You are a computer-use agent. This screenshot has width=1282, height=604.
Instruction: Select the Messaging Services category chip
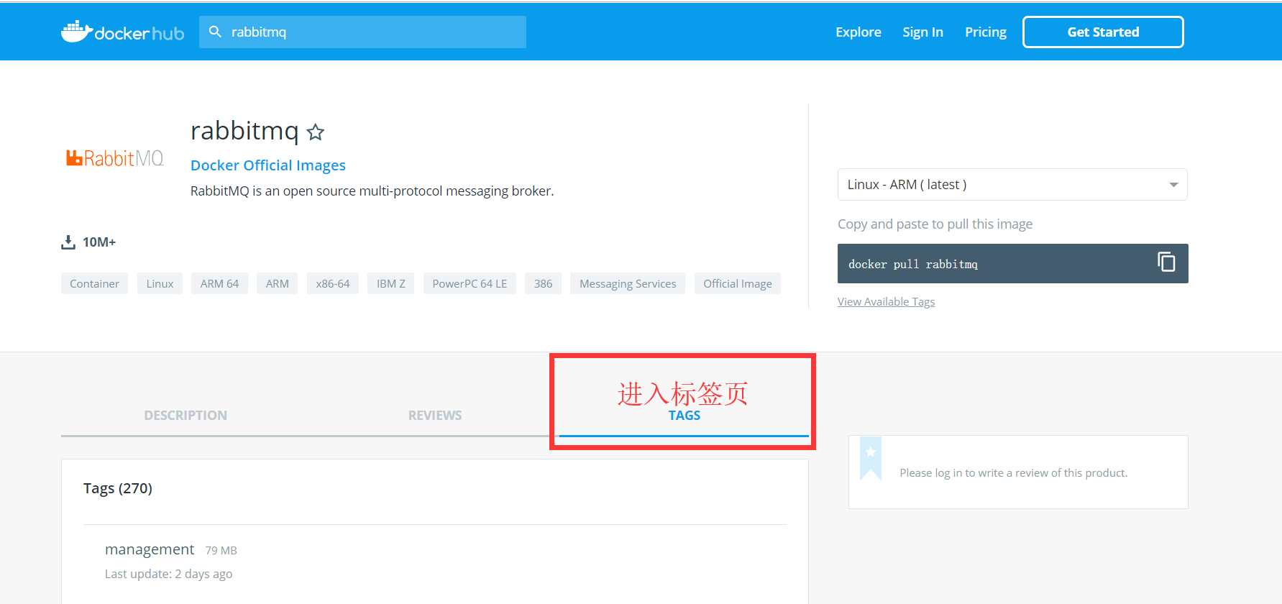628,284
